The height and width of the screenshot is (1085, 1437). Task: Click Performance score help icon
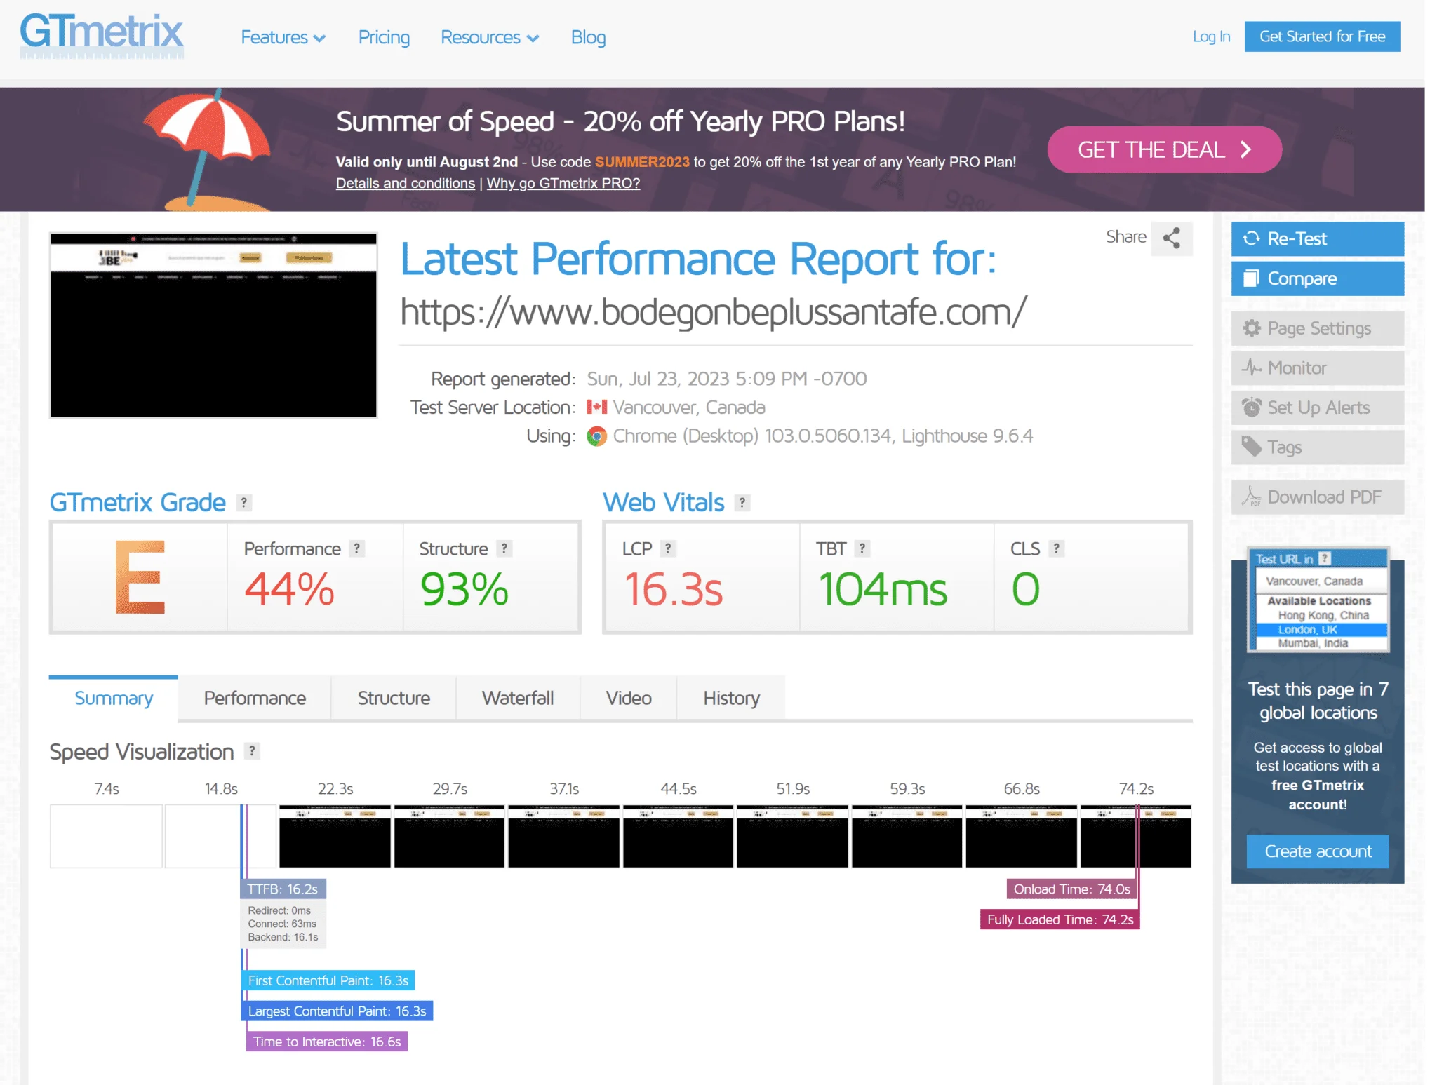pos(357,548)
